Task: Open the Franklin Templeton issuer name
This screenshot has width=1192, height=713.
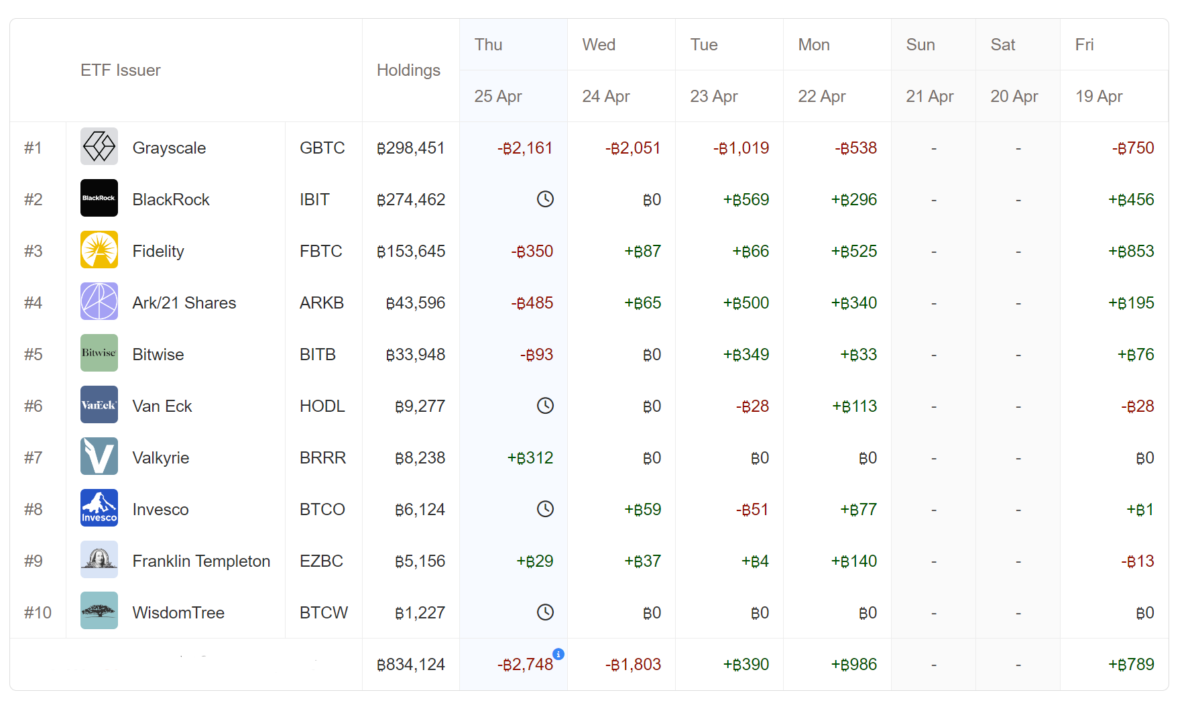Action: [201, 561]
